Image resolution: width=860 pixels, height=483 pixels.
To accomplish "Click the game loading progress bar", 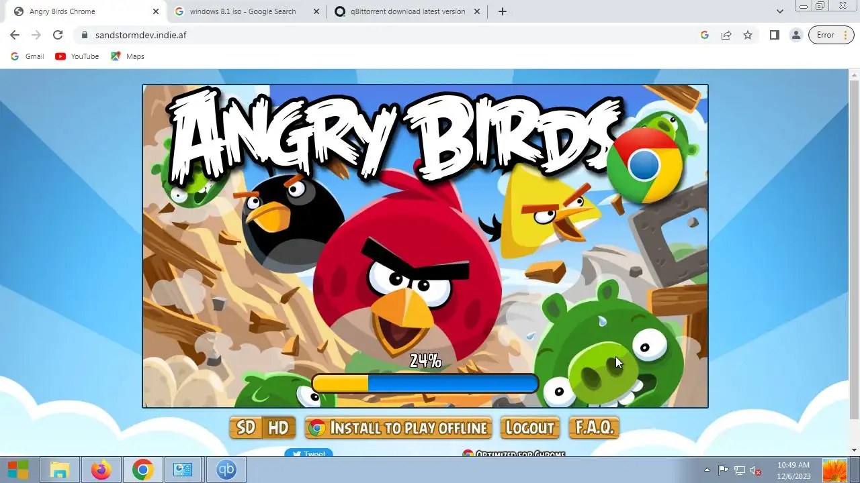I will pyautogui.click(x=425, y=383).
